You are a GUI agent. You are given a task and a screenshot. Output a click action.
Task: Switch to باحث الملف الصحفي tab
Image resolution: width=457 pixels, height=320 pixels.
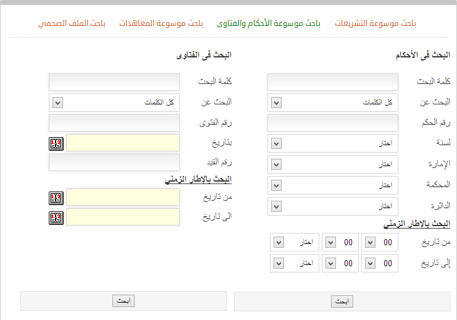coord(72,23)
